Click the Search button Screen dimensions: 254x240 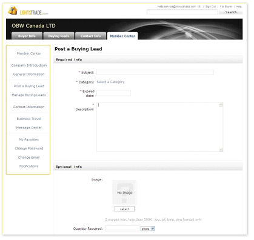coord(231,12)
